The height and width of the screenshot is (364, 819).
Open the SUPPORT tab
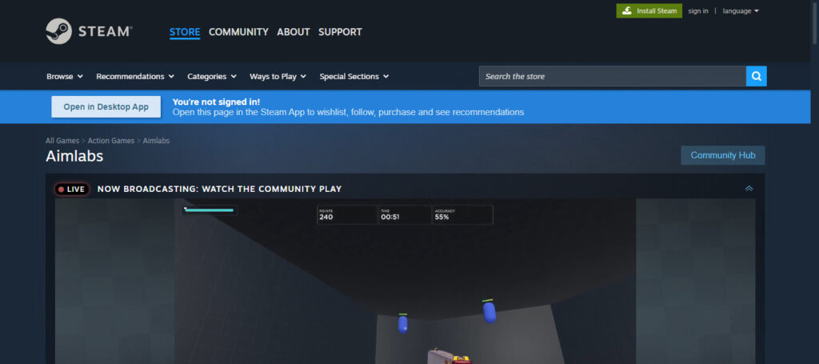click(x=340, y=32)
